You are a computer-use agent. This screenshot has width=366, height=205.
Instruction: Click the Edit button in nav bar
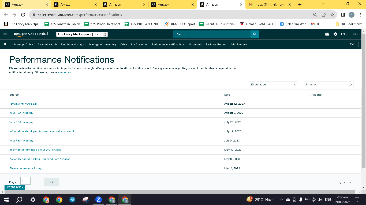click(x=353, y=44)
